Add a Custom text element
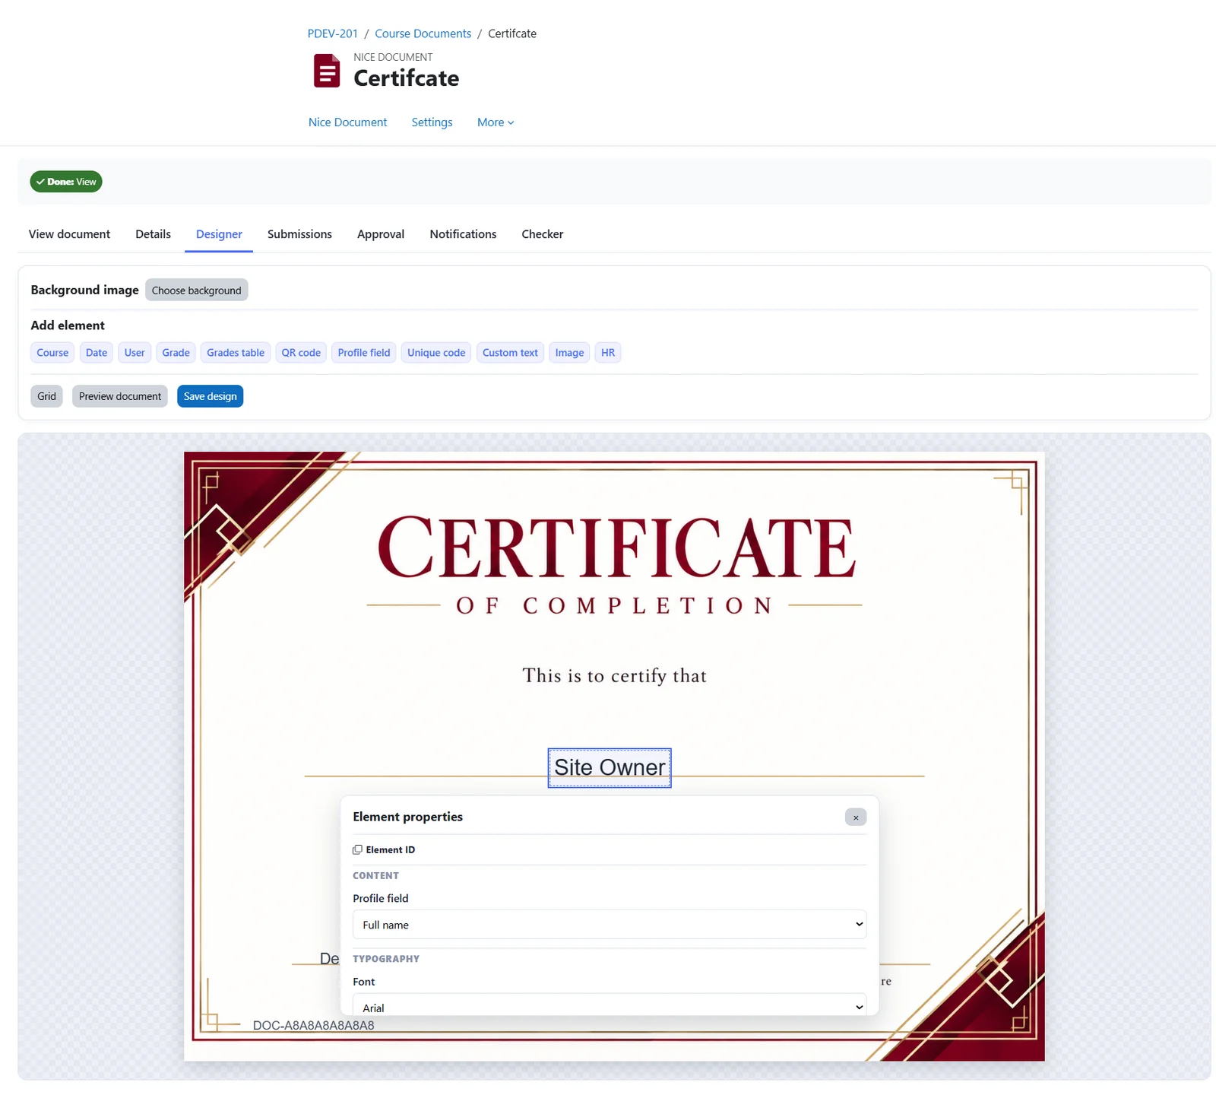Viewport: 1216px width, 1111px height. pos(510,353)
